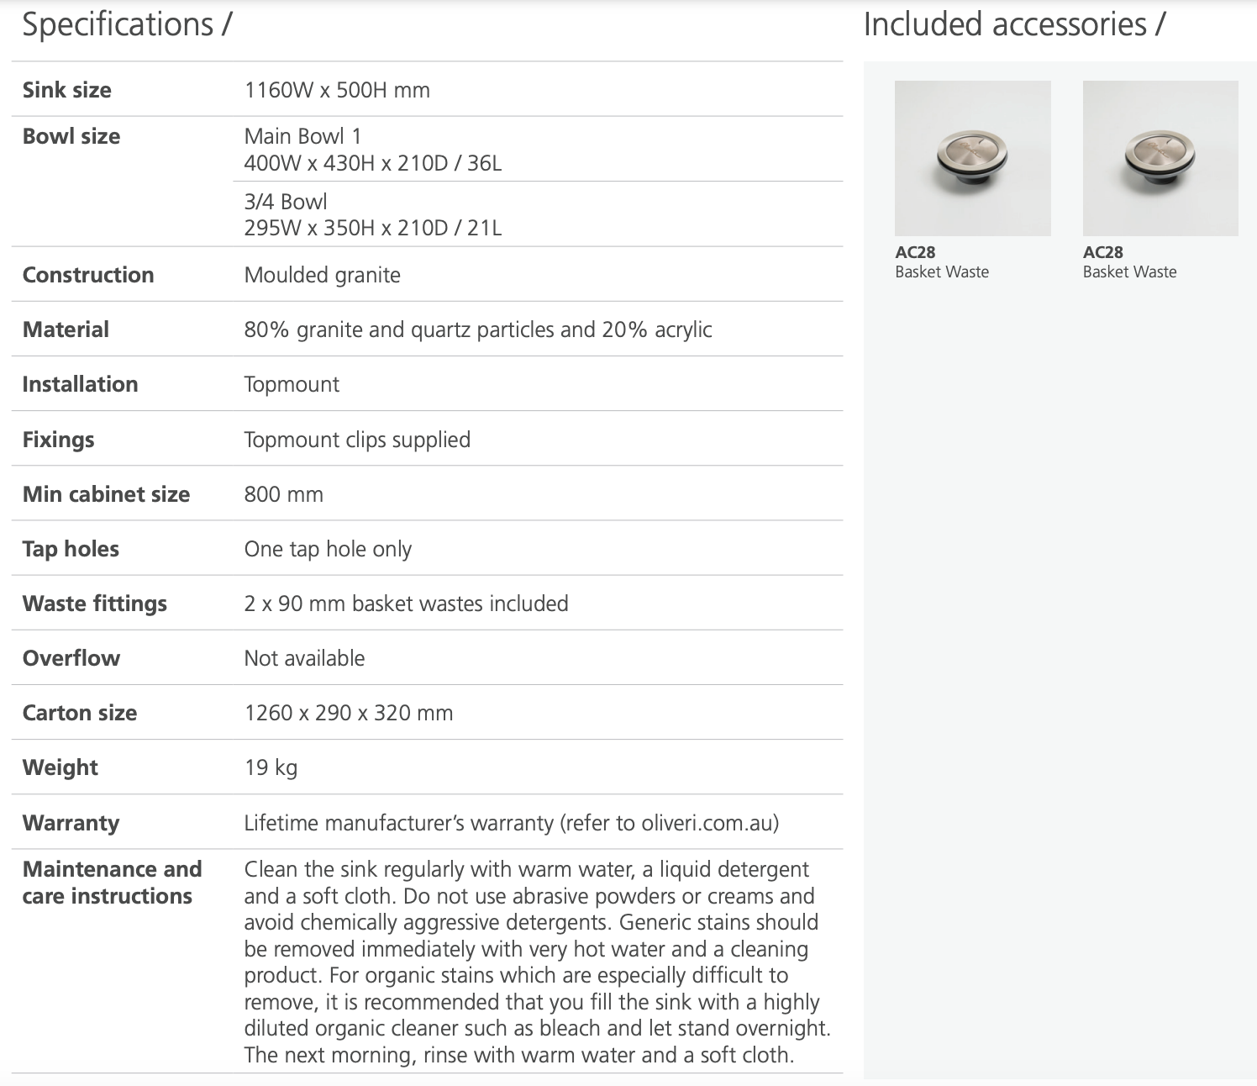1257x1086 pixels.
Task: Select the 3/4 Bowl dimensions text
Action: pyautogui.click(x=372, y=228)
